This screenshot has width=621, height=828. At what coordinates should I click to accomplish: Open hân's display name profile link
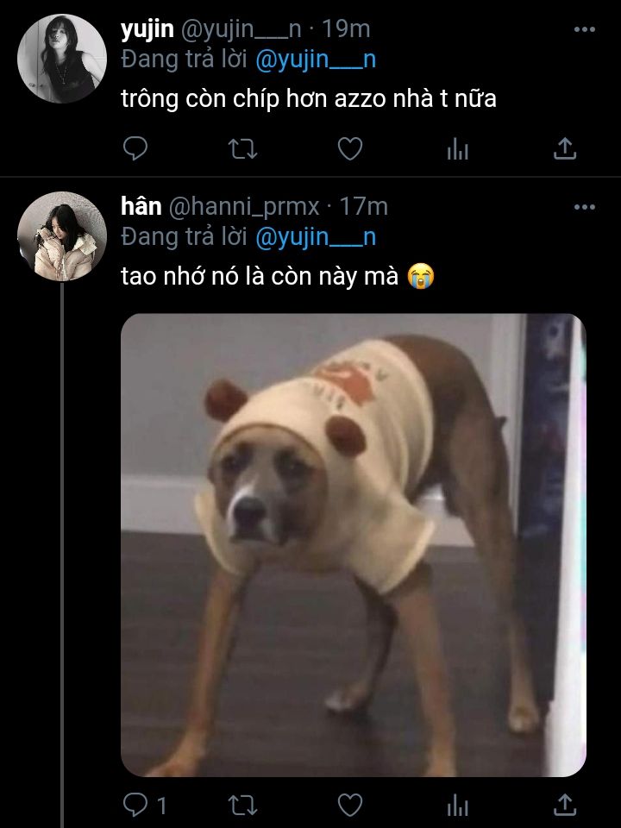[141, 206]
